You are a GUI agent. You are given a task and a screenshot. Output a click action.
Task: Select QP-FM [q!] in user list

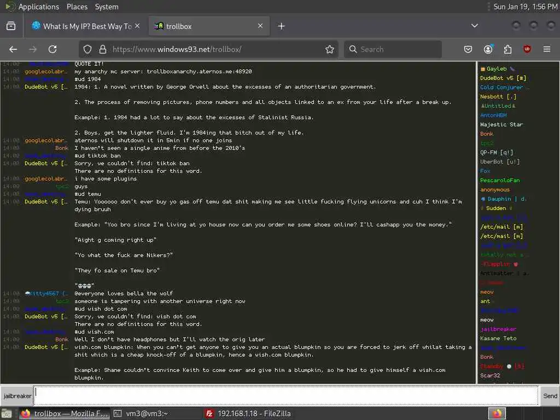point(497,152)
